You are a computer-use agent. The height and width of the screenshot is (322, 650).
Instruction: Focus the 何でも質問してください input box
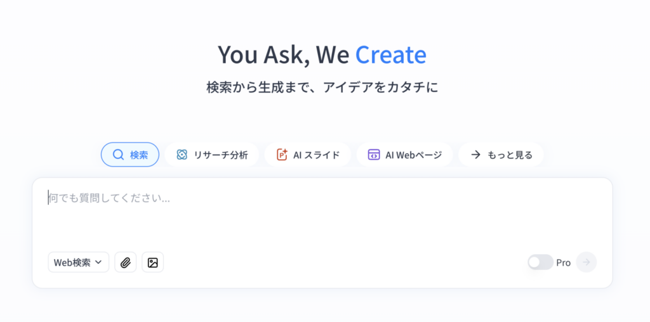322,216
